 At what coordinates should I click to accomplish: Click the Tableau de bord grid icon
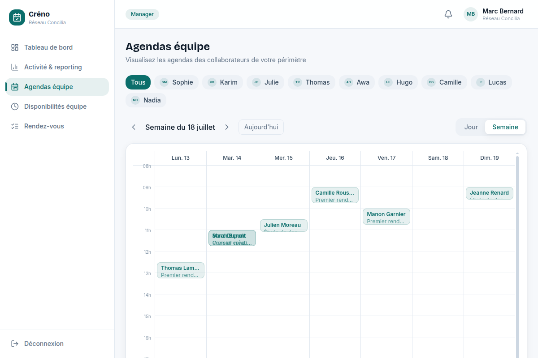coord(15,47)
